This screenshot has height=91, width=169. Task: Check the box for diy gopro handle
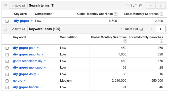[7, 87]
